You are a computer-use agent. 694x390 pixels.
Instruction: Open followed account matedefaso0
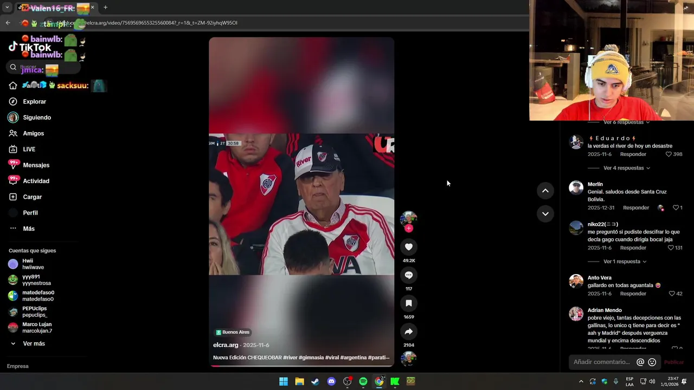pos(38,296)
